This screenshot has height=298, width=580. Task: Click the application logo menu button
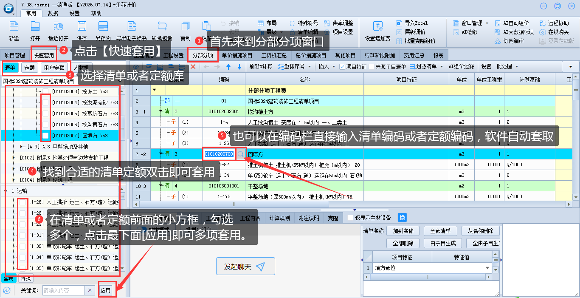click(8, 8)
